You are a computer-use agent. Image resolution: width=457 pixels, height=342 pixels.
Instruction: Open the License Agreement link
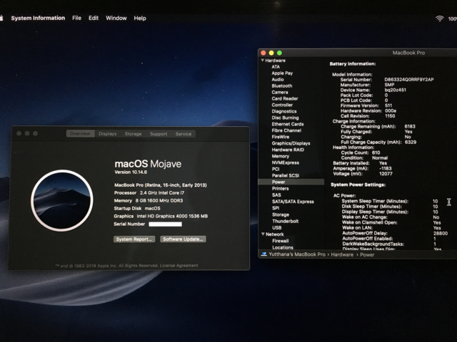pyautogui.click(x=179, y=266)
